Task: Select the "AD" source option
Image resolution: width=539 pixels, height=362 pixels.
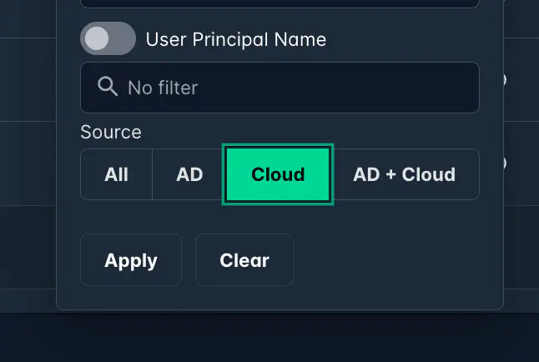Action: click(189, 174)
